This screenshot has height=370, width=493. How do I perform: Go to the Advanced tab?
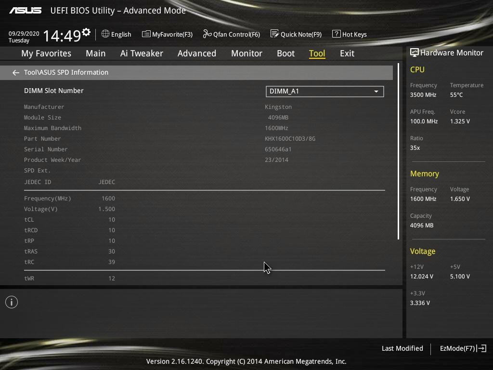coord(197,53)
